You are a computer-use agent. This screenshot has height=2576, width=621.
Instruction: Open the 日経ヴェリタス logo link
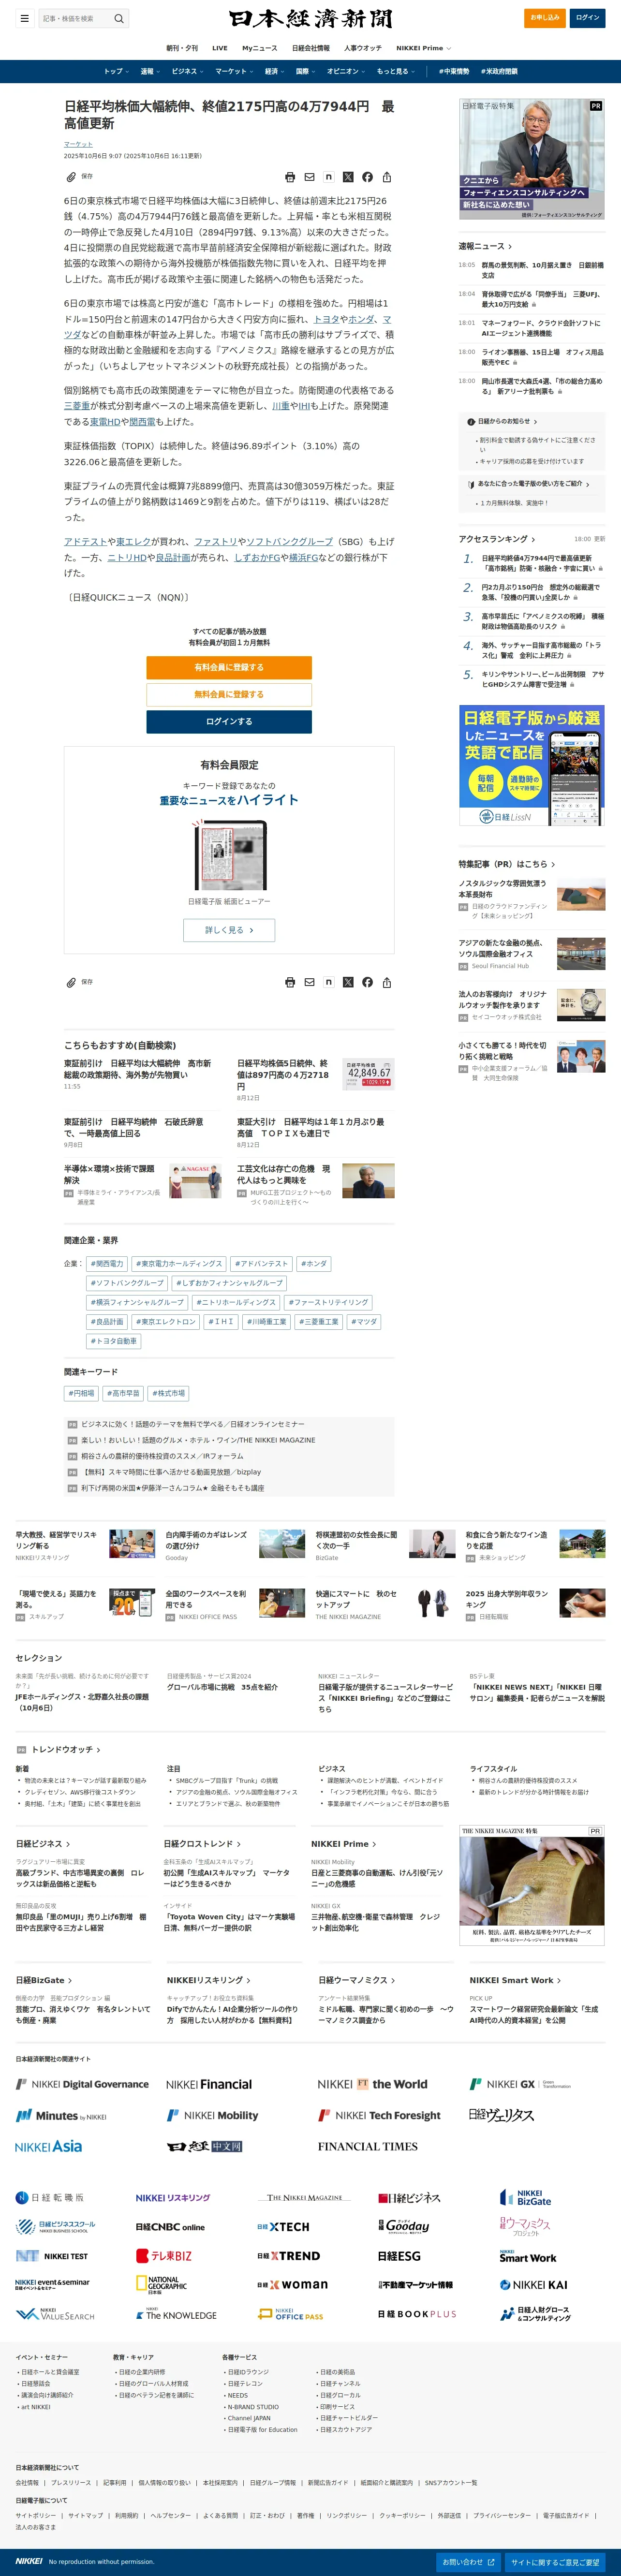point(501,2115)
